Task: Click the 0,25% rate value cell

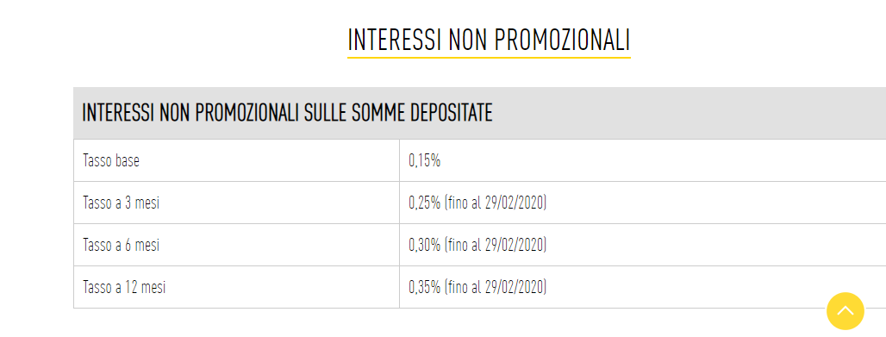Action: tap(642, 203)
